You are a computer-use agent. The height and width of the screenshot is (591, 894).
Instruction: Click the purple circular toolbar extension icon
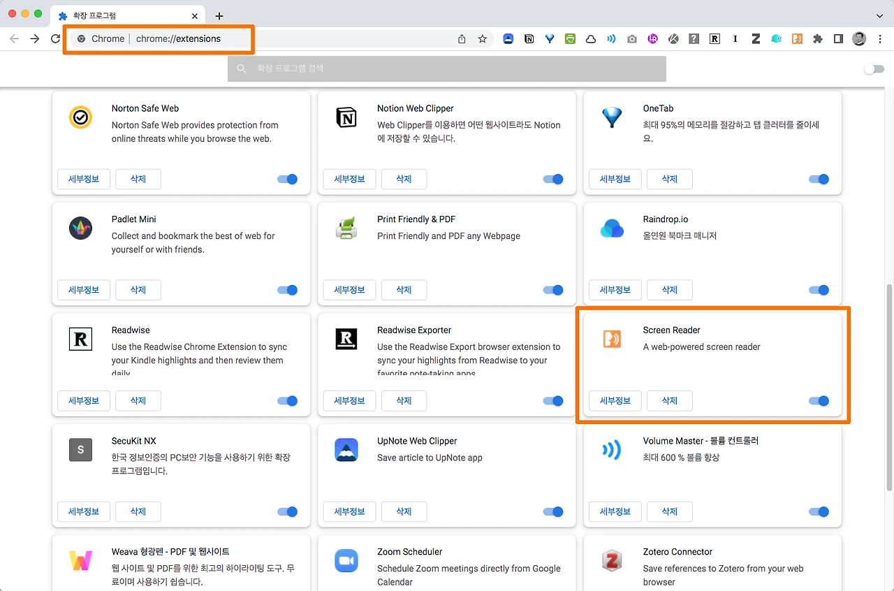pos(653,39)
